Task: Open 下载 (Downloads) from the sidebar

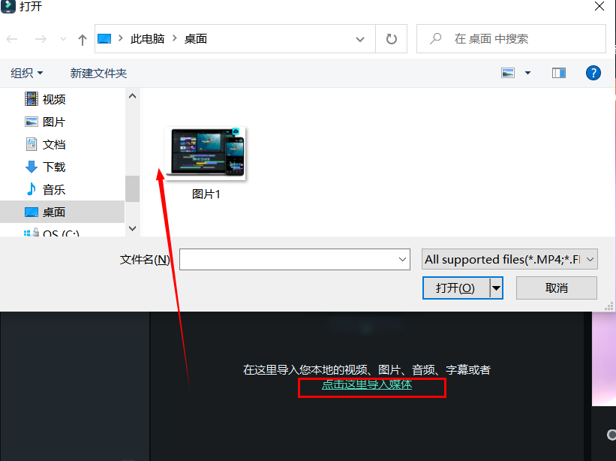Action: click(x=54, y=166)
